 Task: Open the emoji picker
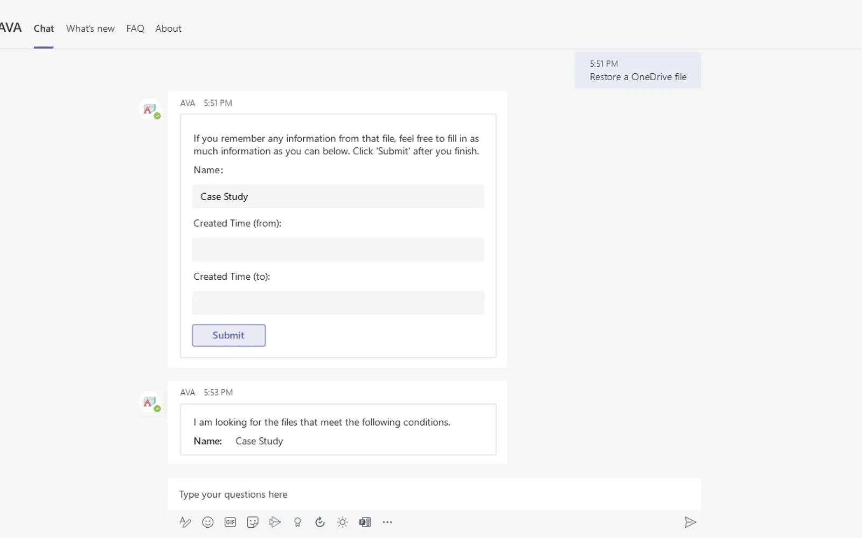click(x=207, y=522)
